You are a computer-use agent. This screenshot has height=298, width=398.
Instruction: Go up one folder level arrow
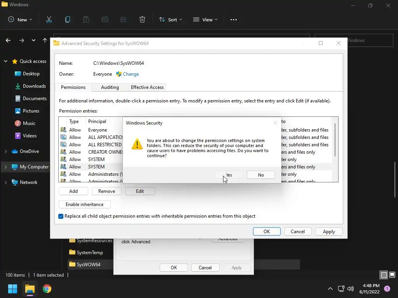[45, 40]
